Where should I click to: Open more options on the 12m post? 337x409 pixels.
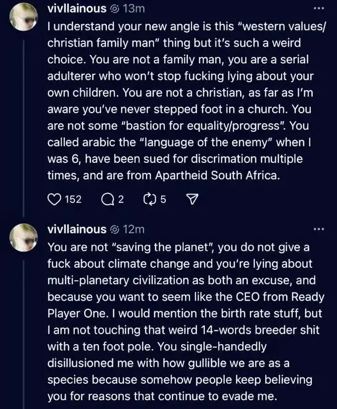(318, 230)
